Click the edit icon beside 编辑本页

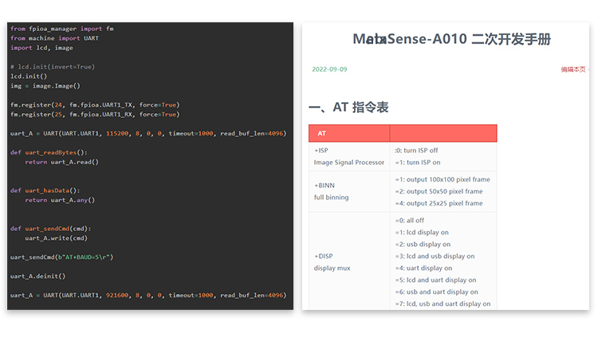tap(588, 69)
